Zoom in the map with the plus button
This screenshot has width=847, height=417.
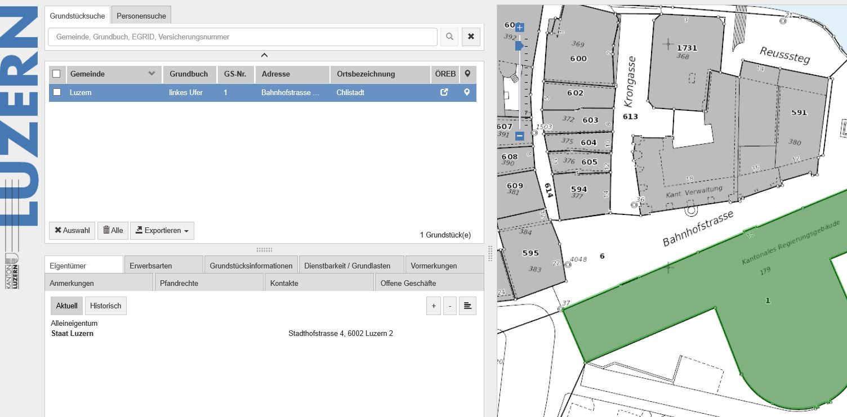click(519, 27)
